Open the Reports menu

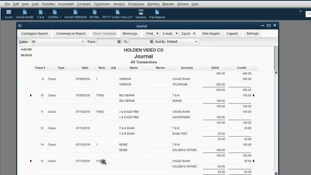pos(168,4)
